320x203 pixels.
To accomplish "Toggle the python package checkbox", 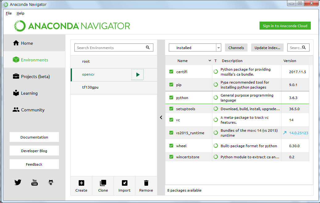I will [171, 97].
